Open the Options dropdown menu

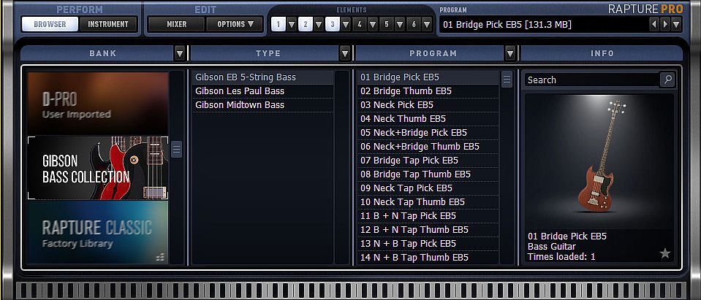pos(235,24)
